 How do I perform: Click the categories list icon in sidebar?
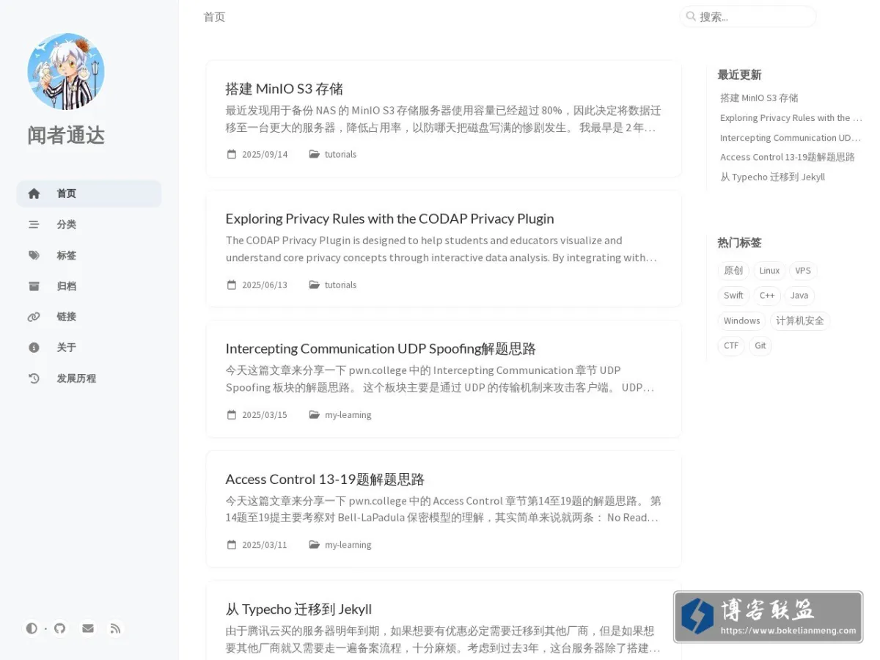[34, 224]
